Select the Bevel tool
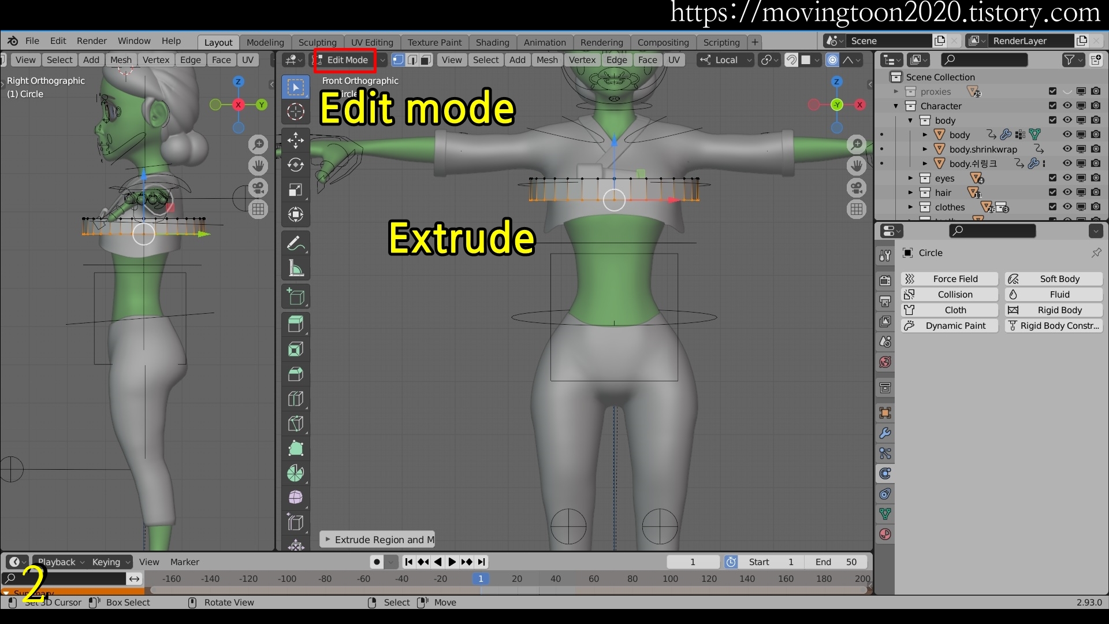Viewport: 1109px width, 624px height. click(296, 374)
